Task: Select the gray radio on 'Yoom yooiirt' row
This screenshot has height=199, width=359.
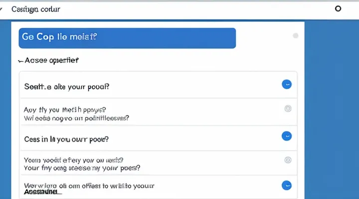Action: (287, 160)
